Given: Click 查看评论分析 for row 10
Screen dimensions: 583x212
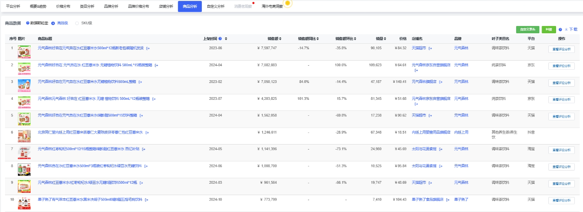Looking at the screenshot, I should click(x=561, y=201).
